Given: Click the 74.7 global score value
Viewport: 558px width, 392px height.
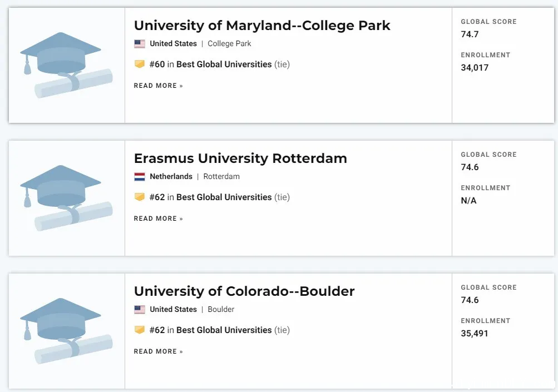Looking at the screenshot, I should (470, 34).
